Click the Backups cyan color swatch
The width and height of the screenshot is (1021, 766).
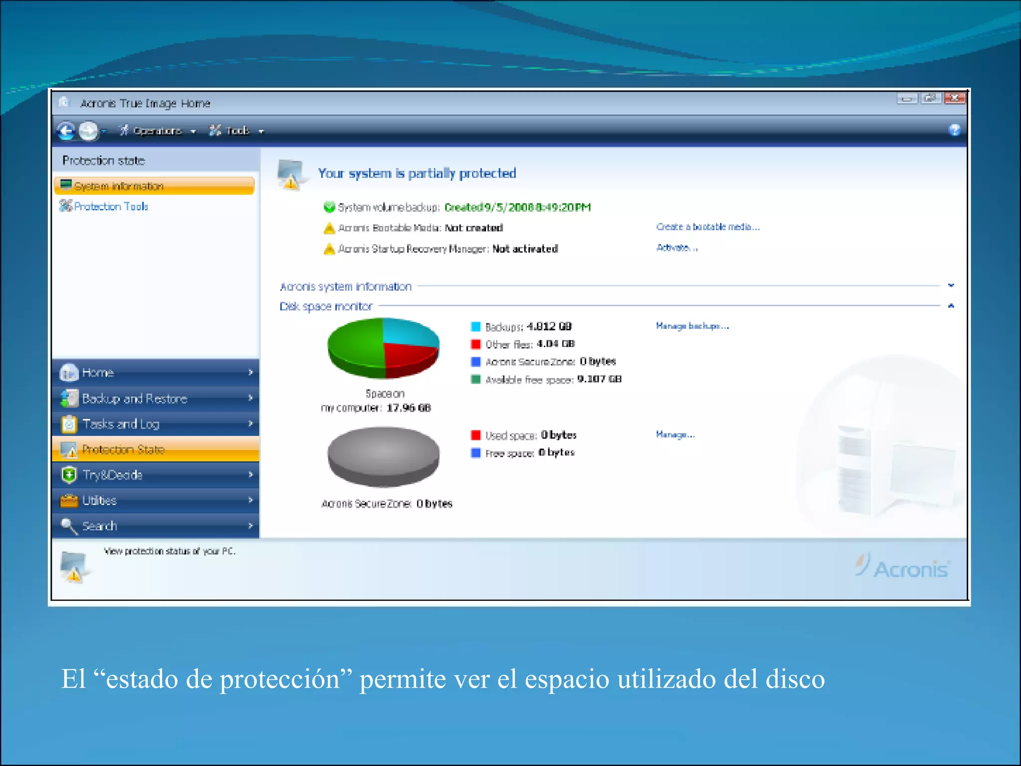pos(476,327)
